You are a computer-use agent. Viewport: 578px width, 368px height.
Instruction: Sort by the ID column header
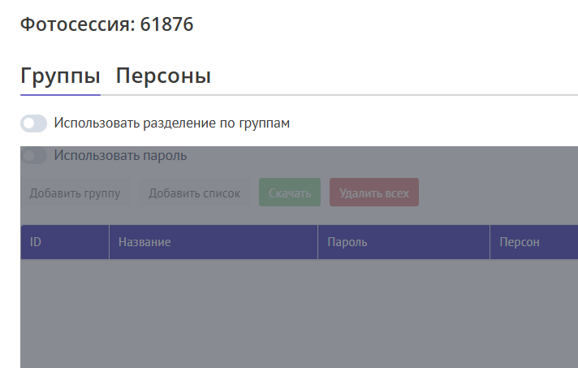coord(36,242)
